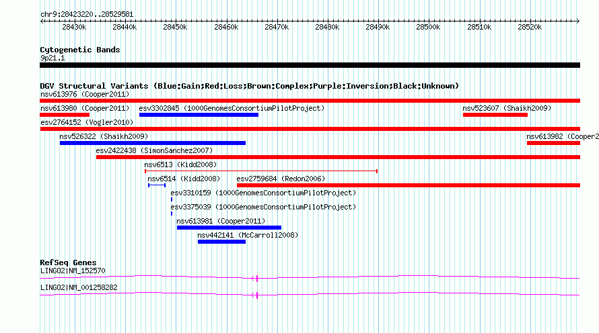Click the 28490k ruler position

pos(378,27)
